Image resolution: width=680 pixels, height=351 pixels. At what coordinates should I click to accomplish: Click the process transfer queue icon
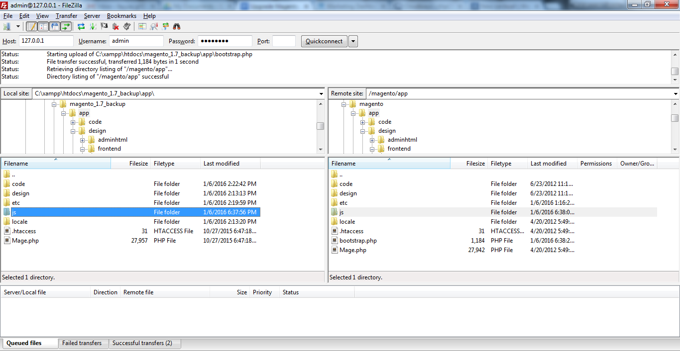coord(93,26)
